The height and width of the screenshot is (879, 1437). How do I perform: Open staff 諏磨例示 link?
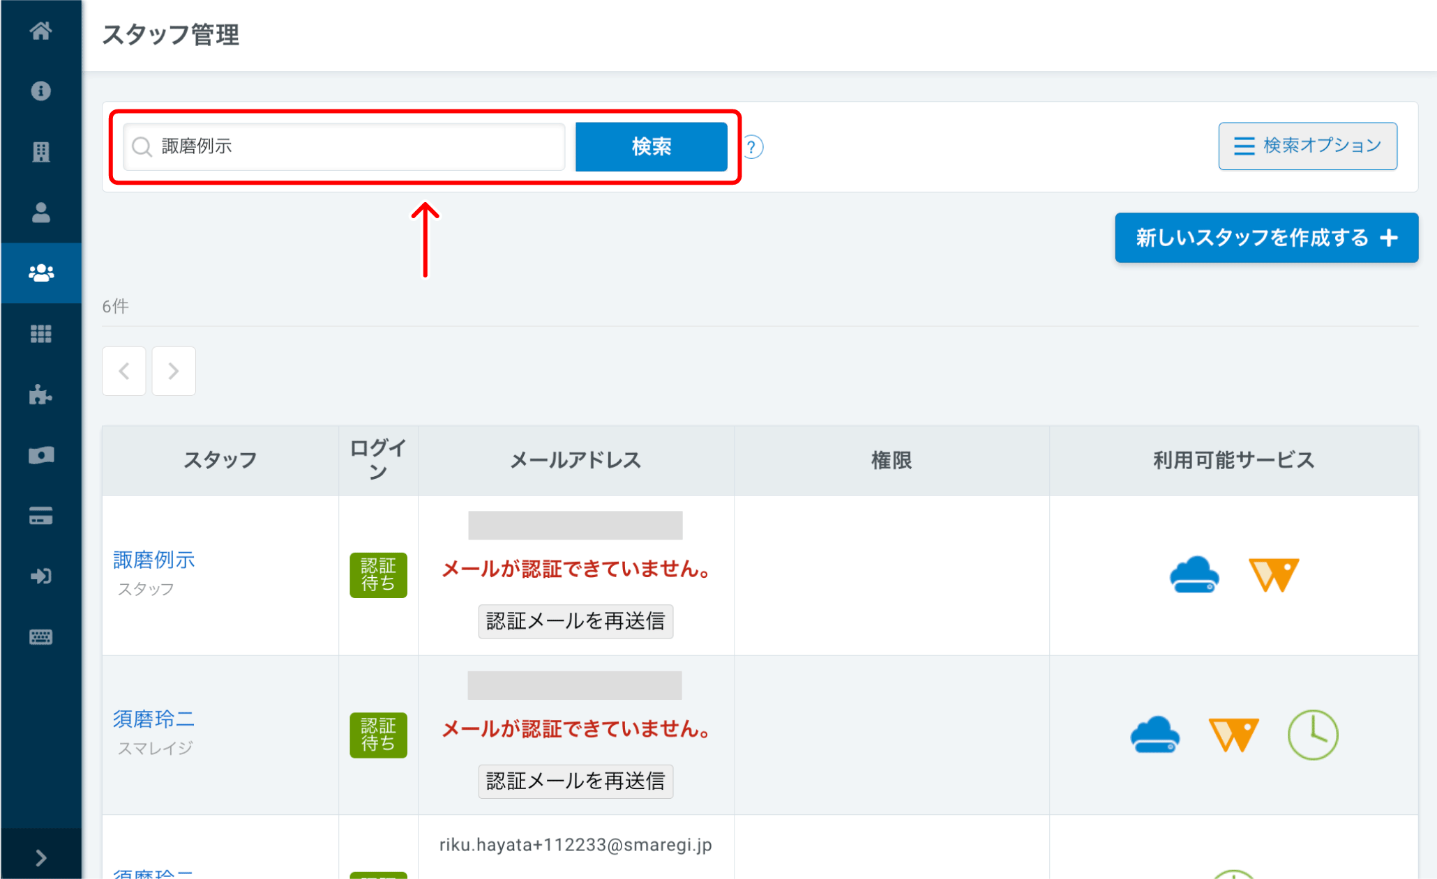(154, 559)
